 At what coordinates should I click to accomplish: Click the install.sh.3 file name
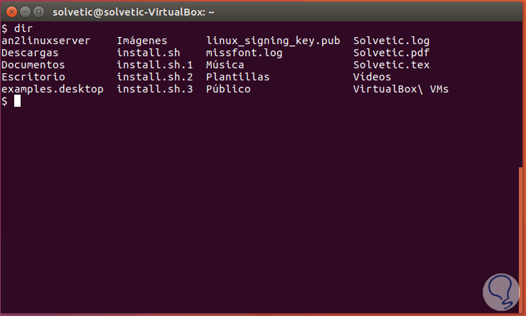pyautogui.click(x=155, y=89)
